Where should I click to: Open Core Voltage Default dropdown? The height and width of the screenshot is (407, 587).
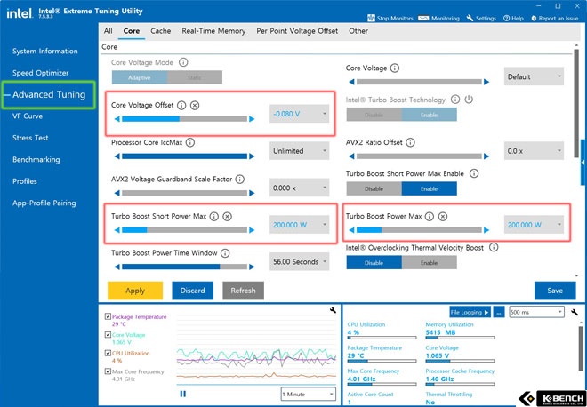pyautogui.click(x=534, y=76)
